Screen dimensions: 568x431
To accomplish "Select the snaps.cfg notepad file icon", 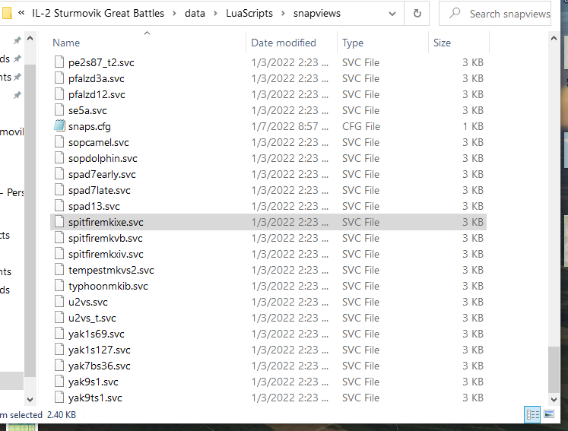I will point(59,125).
